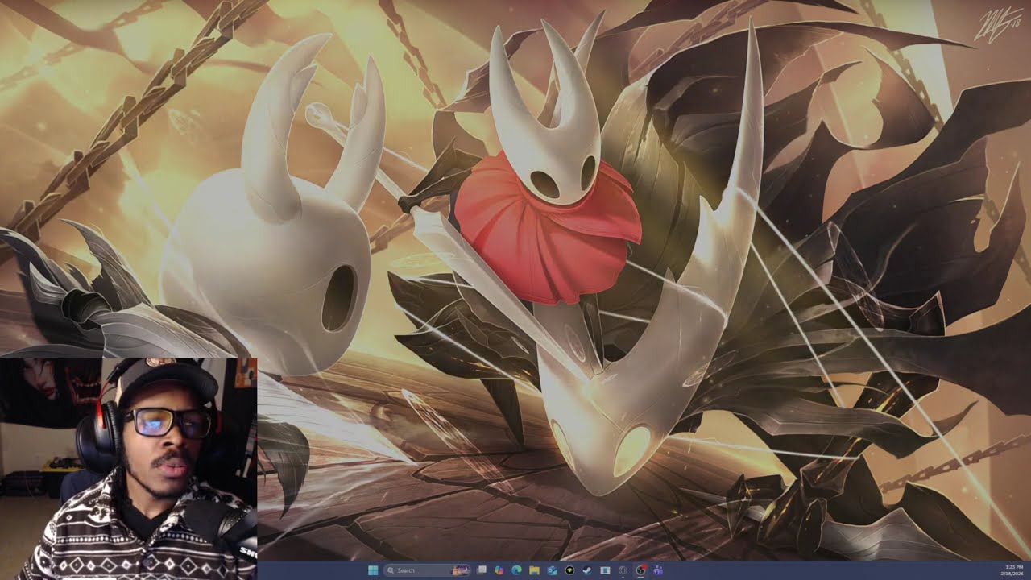
Task: Launch Microsoft Copilot from the taskbar
Action: point(499,570)
